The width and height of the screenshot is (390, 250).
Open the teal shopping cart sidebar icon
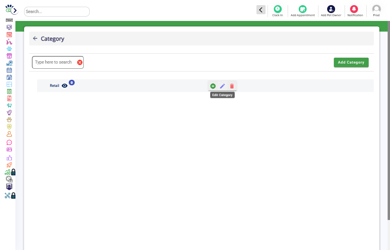[x=9, y=105]
